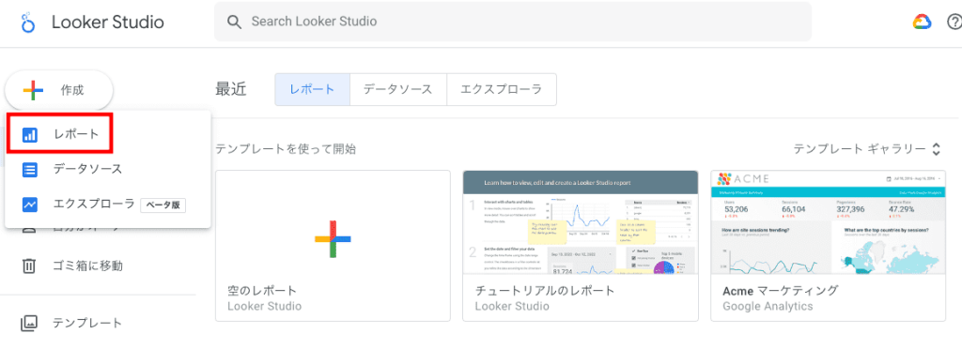This screenshot has height=349, width=962.
Task: Click the レポート bar chart icon
Action: point(29,135)
